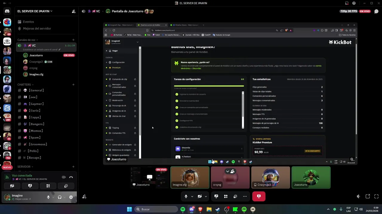Open activities in bottom call bar
Viewport: 382px width, 214px height.
(x=226, y=196)
